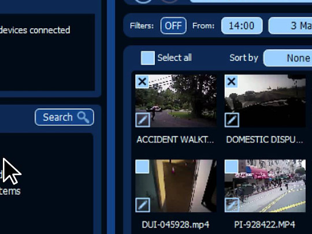The height and width of the screenshot is (234, 312).
Task: Open the PI-928422.MP4 street thumbnail
Action: coord(265,186)
